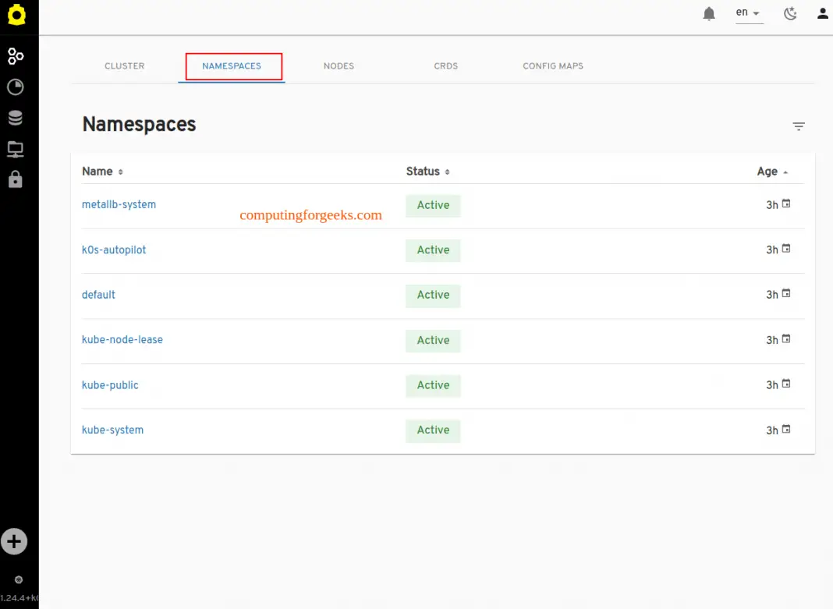Click the calendar icon beside k0s-autopilot age
This screenshot has height=609, width=833.
[786, 249]
